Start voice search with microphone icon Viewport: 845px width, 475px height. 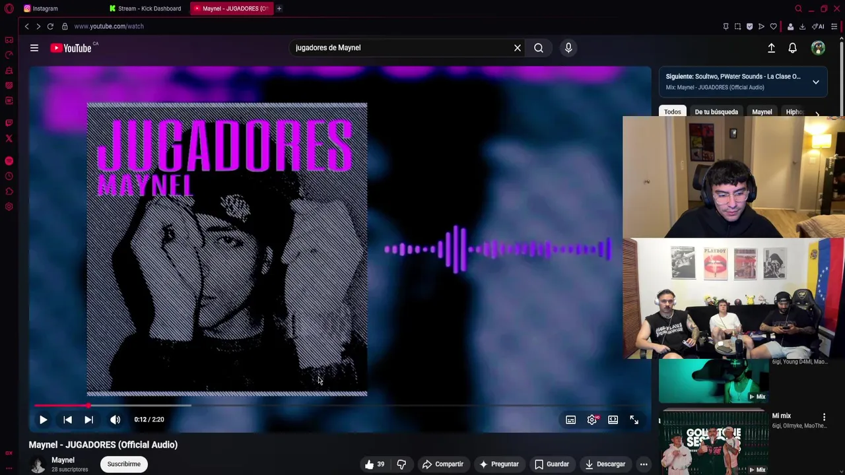568,47
